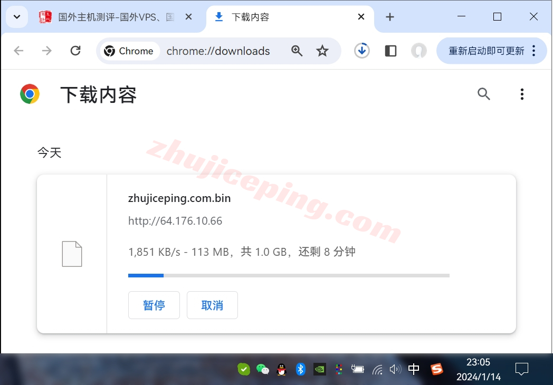Open the http://64.176.10.66 source link
Viewport: 553px width, 385px height.
[175, 220]
